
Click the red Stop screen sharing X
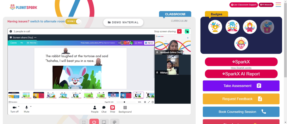[179, 31]
